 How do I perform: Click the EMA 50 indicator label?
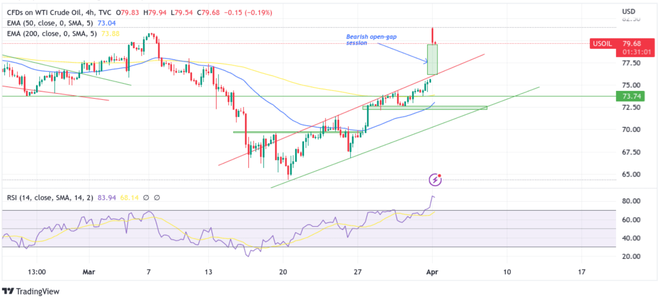point(50,23)
